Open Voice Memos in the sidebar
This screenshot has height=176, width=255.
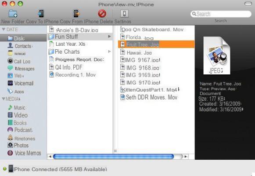pos(24,153)
